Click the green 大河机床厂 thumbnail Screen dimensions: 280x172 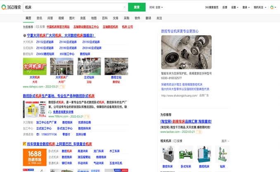pos(35,66)
